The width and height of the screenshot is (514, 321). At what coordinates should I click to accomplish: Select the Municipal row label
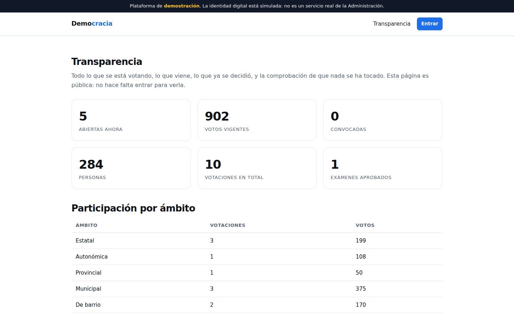88,289
